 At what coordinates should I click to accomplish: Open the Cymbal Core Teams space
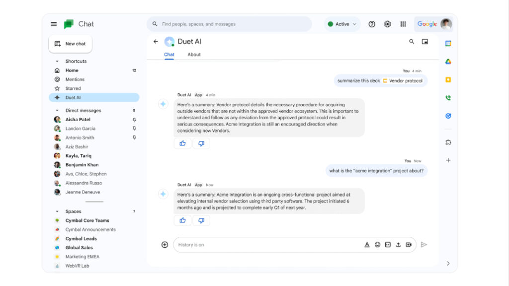pyautogui.click(x=94, y=220)
